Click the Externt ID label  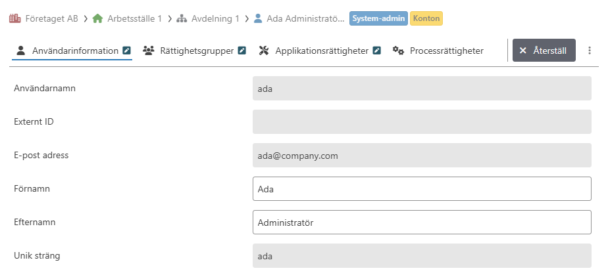click(34, 122)
